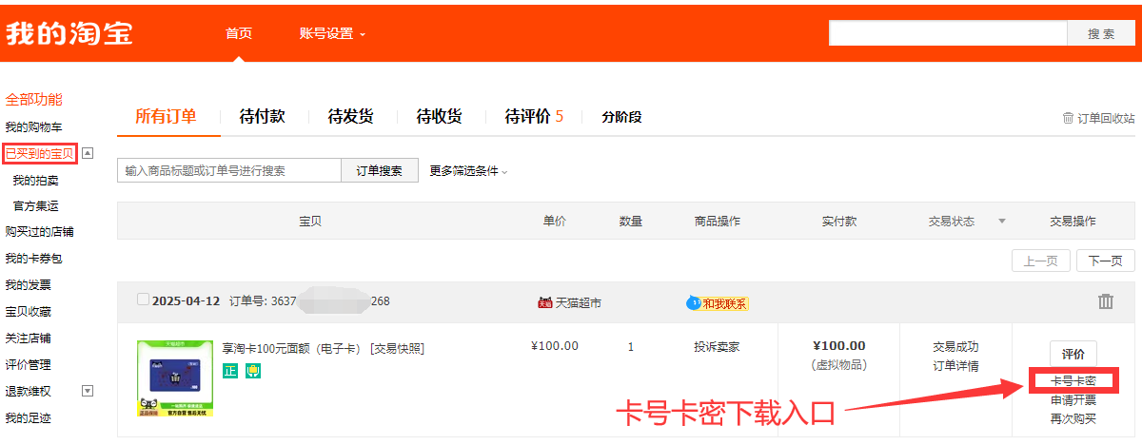This screenshot has height=445, width=1142.
Task: Click the 搜索 button in the header
Action: click(1101, 33)
